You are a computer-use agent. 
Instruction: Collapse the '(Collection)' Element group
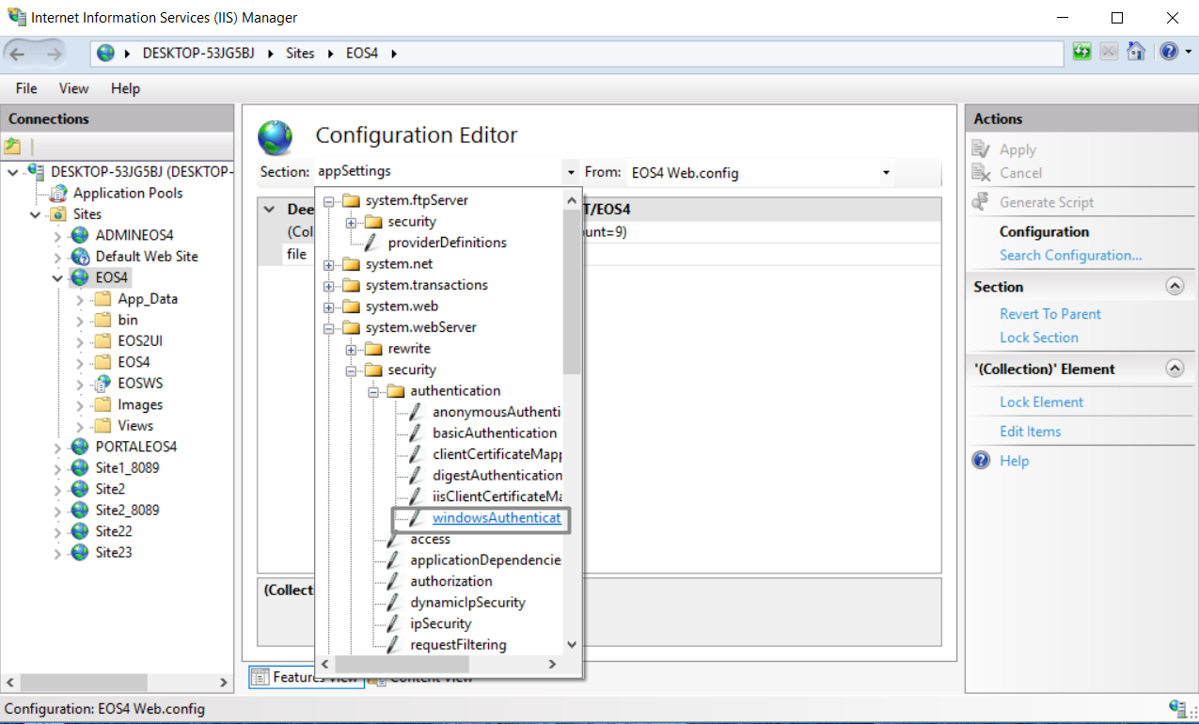tap(1175, 369)
